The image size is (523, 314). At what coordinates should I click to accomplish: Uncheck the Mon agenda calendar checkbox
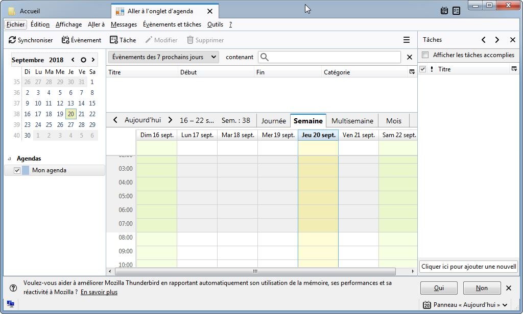(x=17, y=170)
